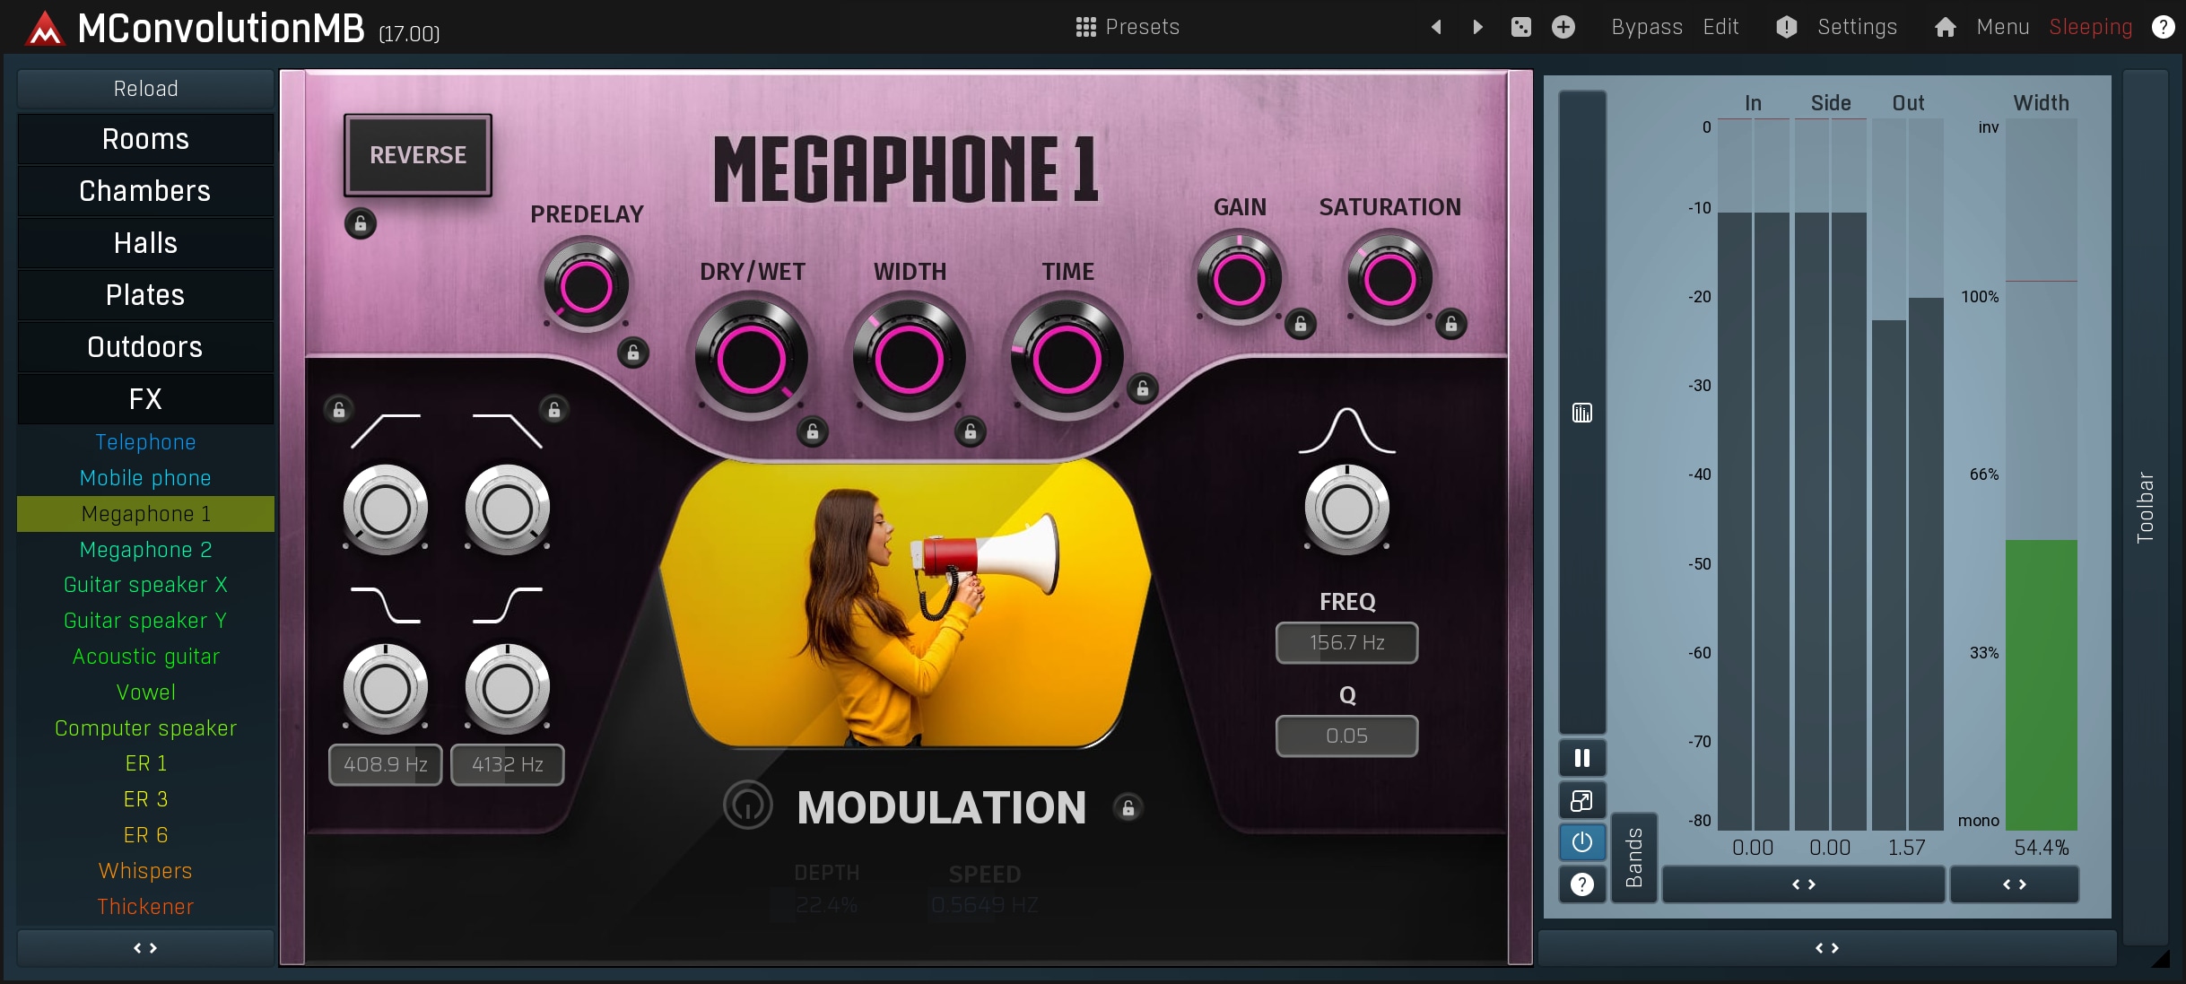Expand the Toolbar side panel
Screen dimensions: 2186x984
pos(2145,507)
